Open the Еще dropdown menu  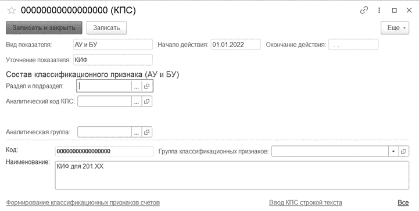(395, 28)
